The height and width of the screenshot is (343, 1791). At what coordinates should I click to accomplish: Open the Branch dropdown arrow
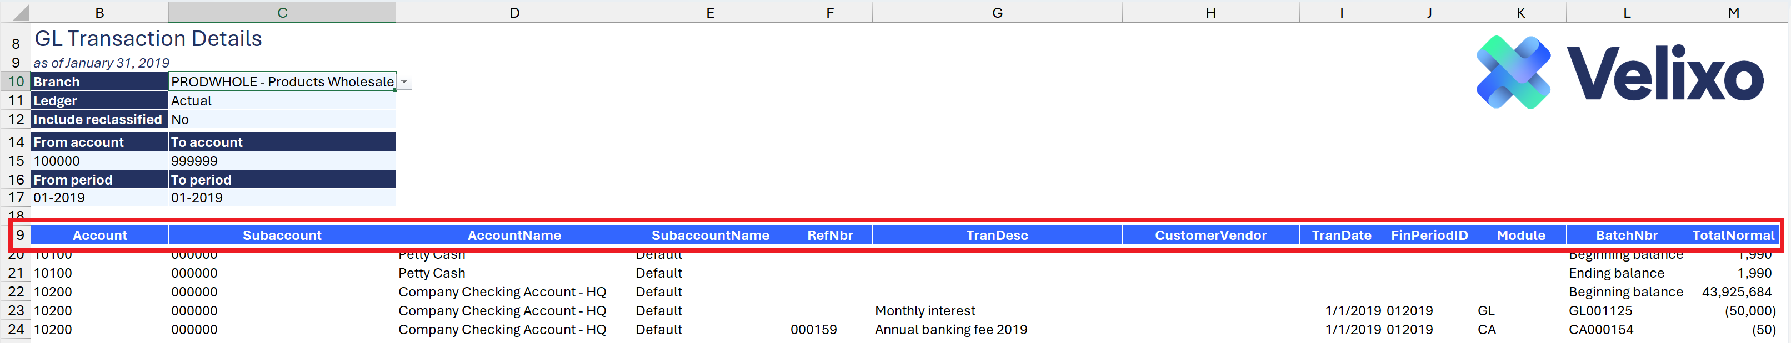click(404, 82)
